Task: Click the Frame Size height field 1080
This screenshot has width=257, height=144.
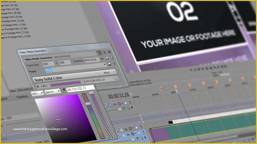Action: (x=65, y=62)
